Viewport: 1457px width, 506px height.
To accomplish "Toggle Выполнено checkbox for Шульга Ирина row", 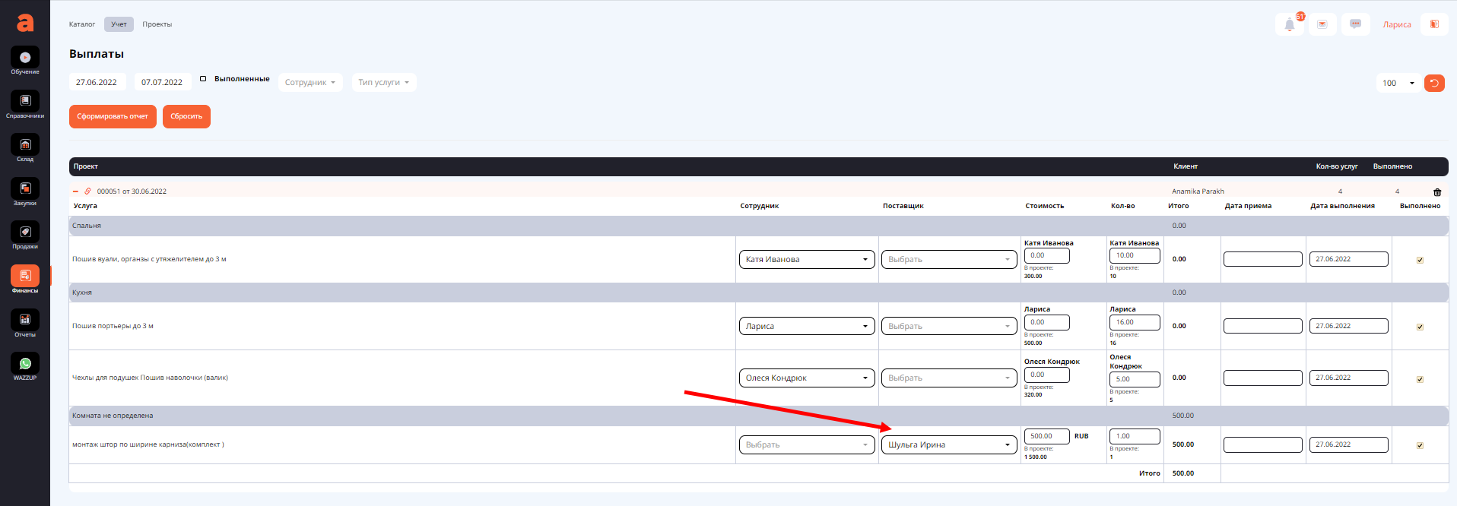I will pyautogui.click(x=1420, y=445).
